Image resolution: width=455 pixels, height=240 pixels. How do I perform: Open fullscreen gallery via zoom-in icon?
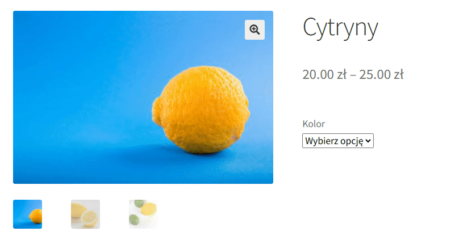pos(254,30)
